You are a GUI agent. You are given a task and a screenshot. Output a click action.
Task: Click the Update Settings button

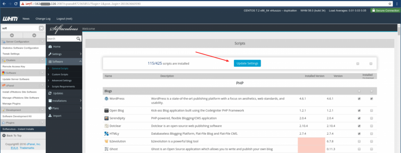coord(247,63)
